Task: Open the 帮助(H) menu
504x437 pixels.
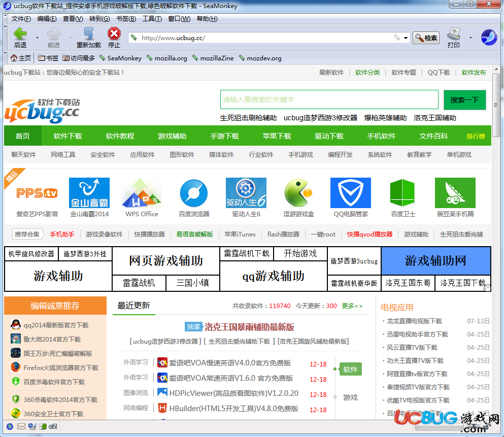Action: 207,19
